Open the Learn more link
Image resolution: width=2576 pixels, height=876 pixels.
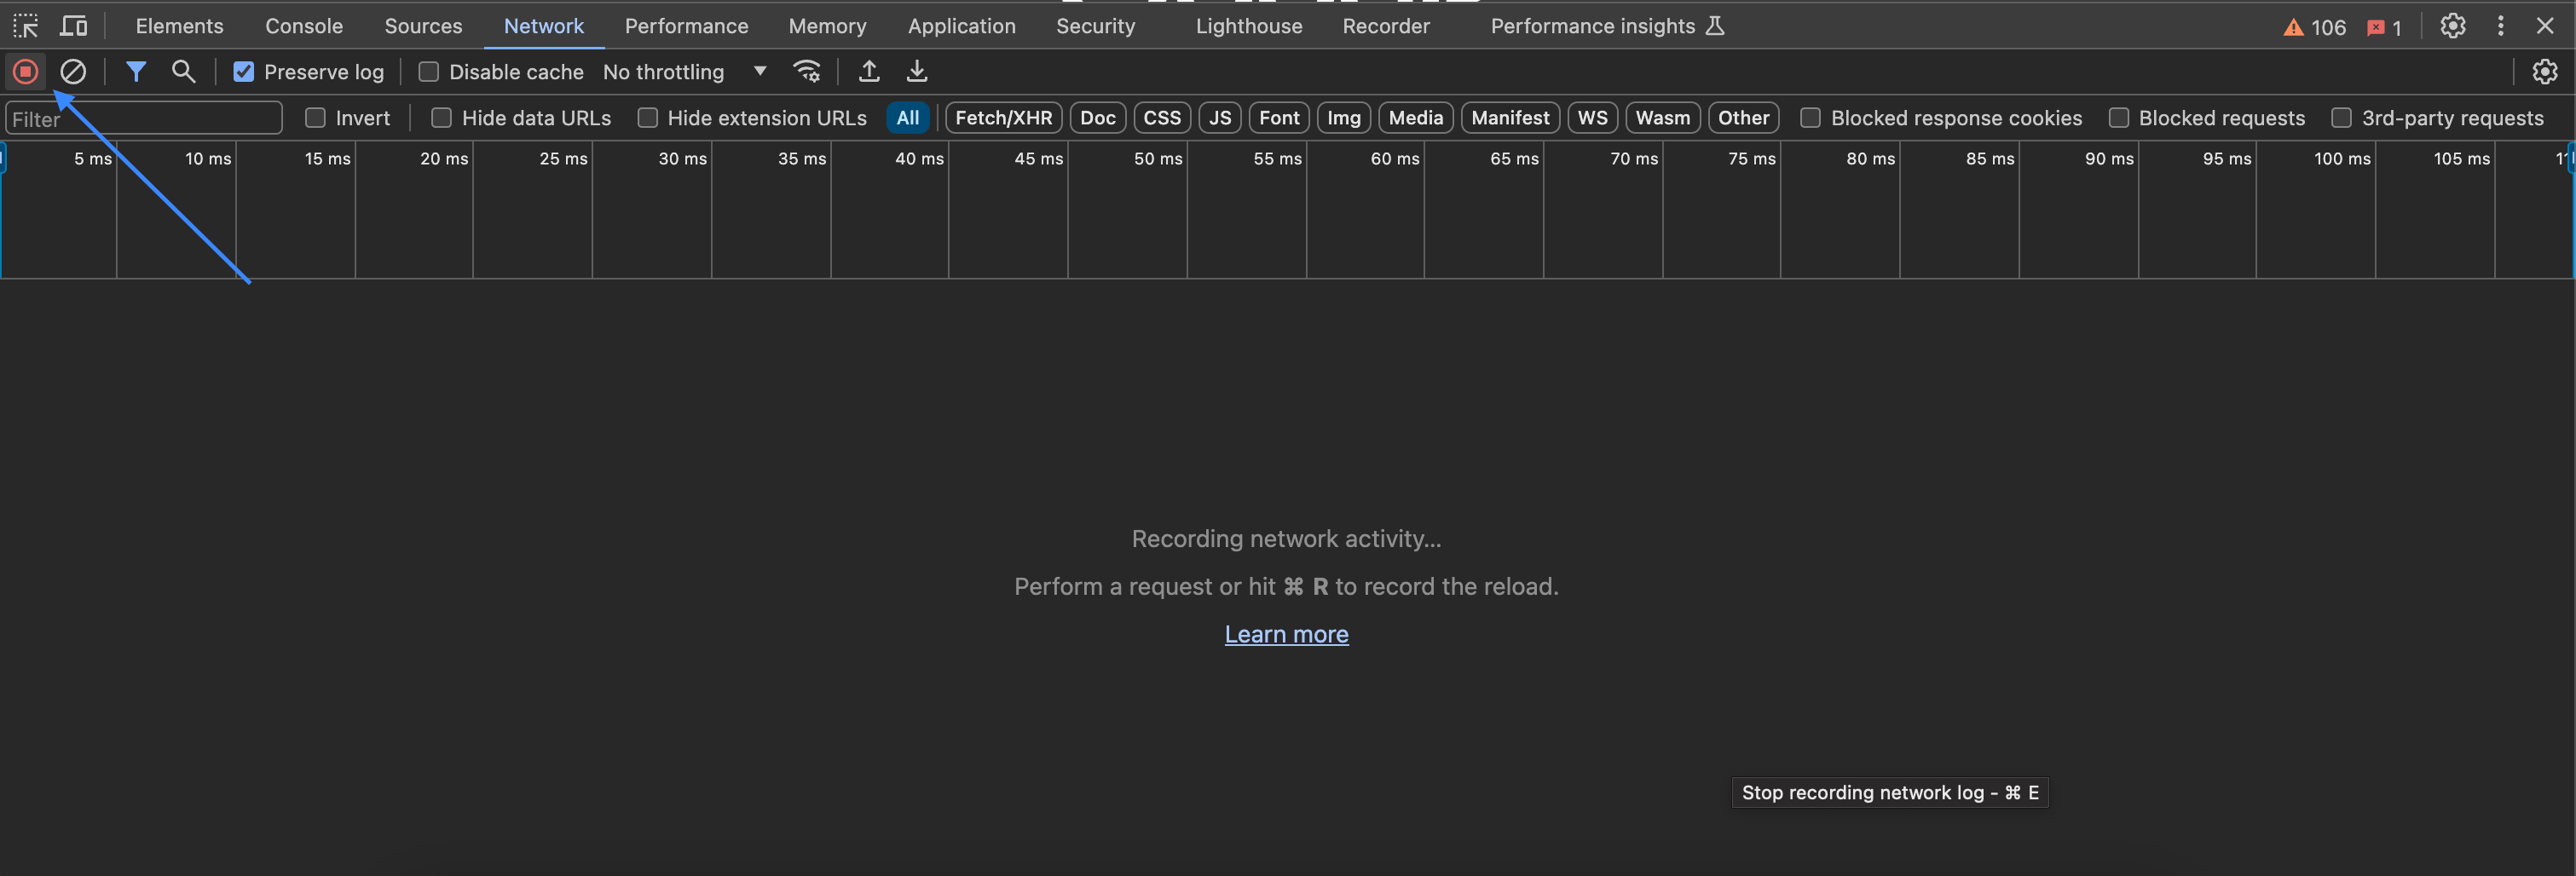(x=1286, y=633)
